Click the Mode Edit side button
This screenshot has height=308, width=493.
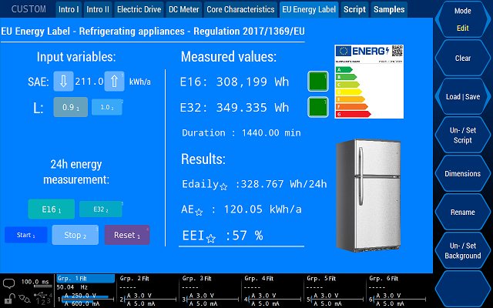[463, 19]
